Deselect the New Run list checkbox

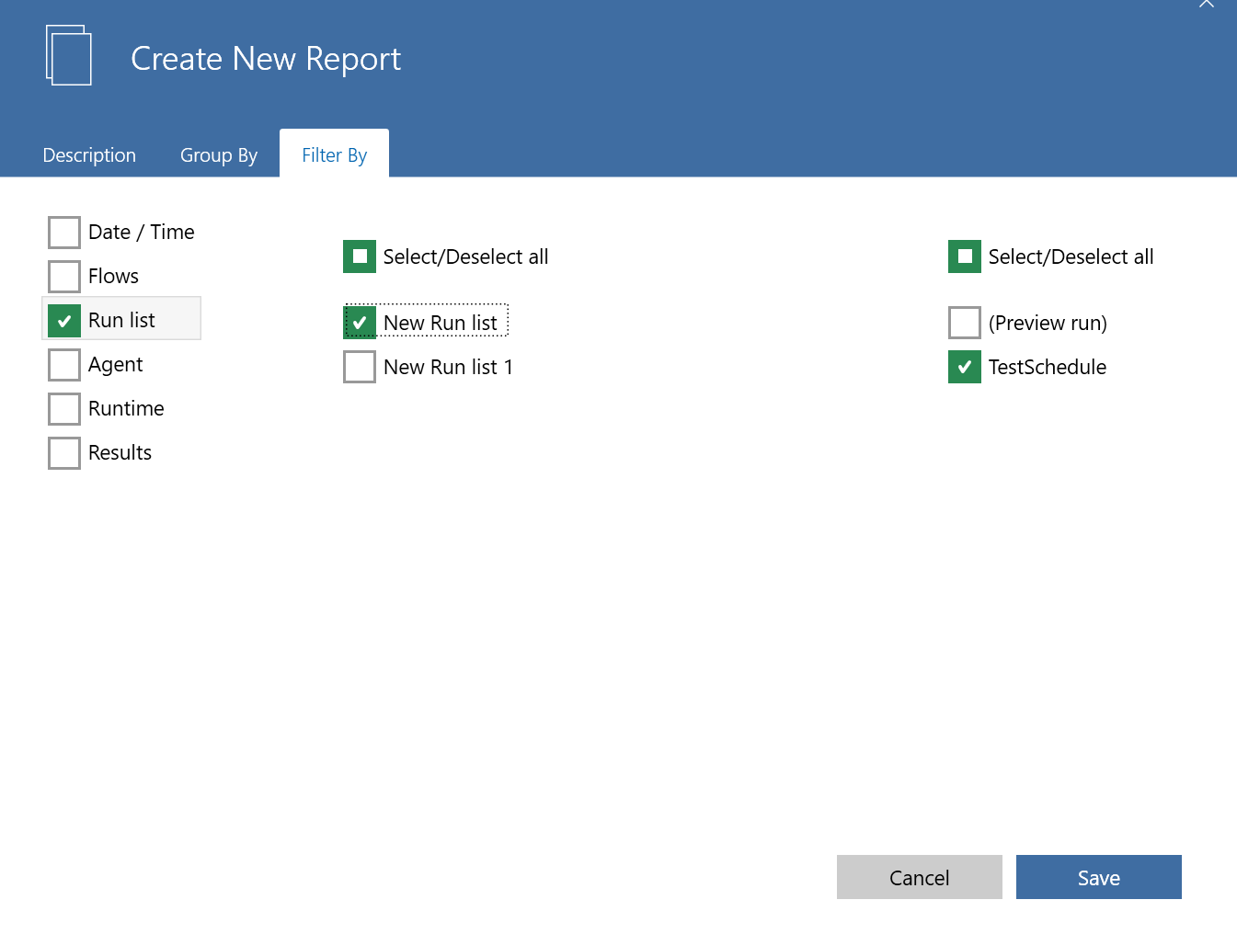coord(359,322)
